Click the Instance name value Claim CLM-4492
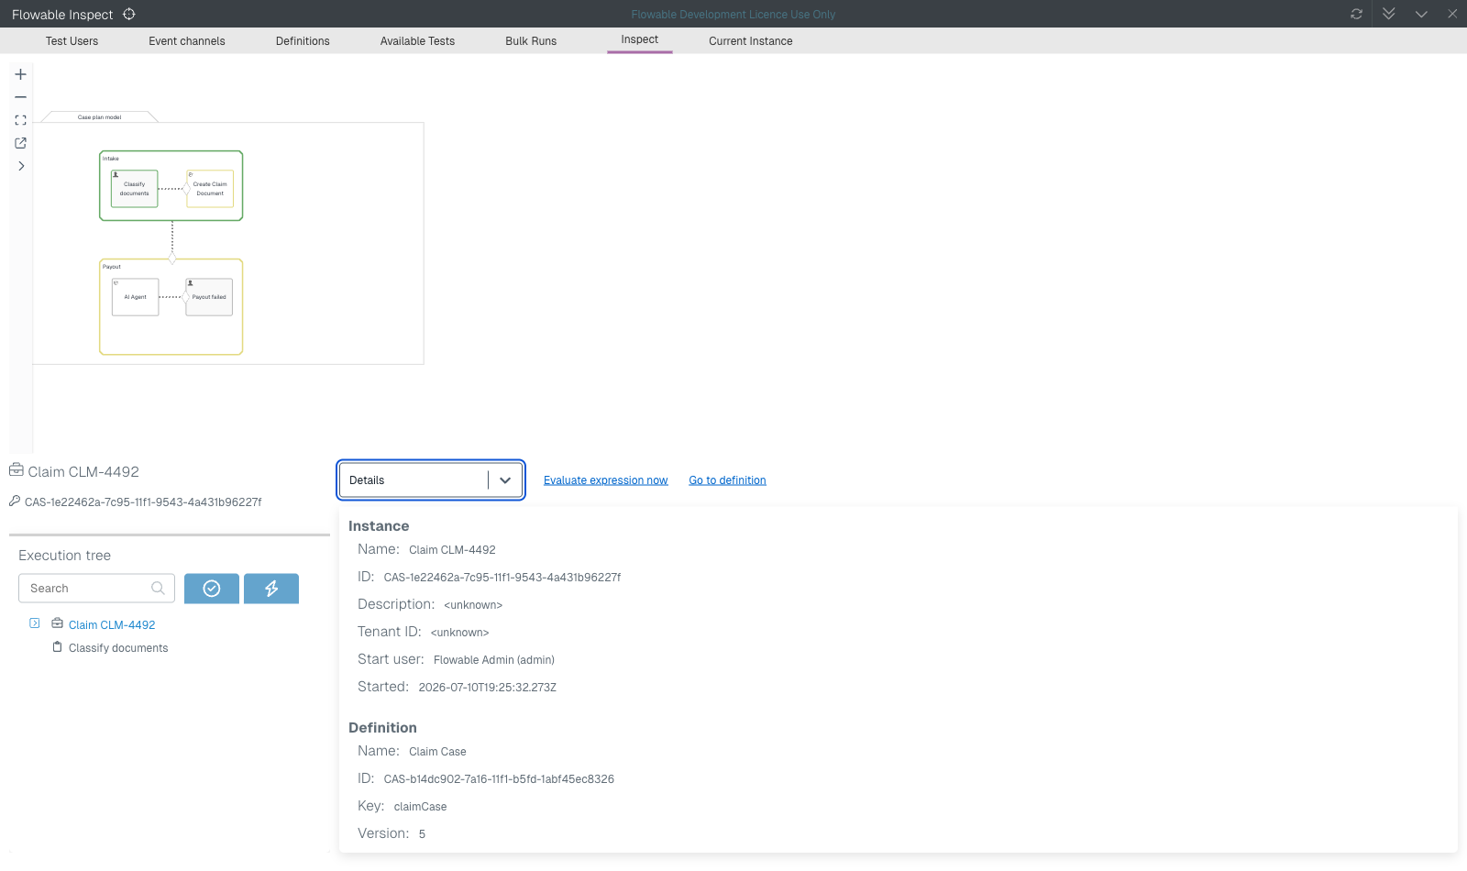This screenshot has height=871, width=1467. pos(452,550)
